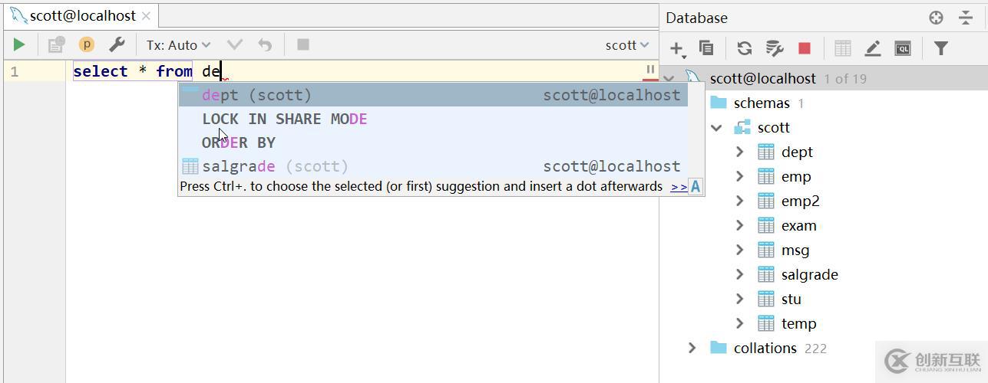
Task: Click the red disconnect square icon
Action: click(x=805, y=48)
